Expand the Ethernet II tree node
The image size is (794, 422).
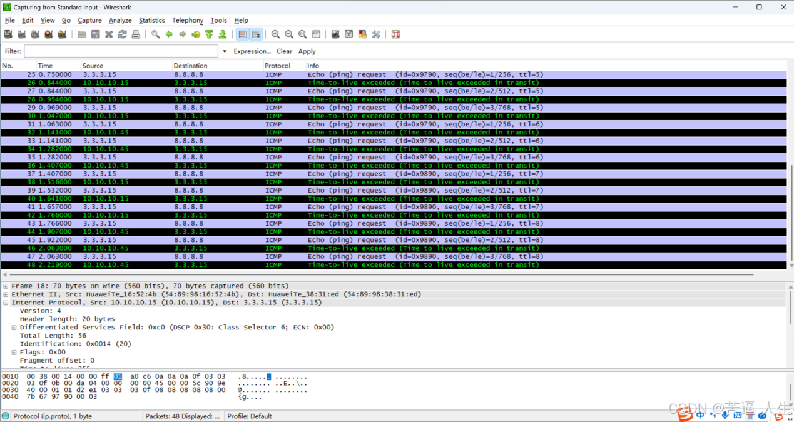tap(6, 294)
